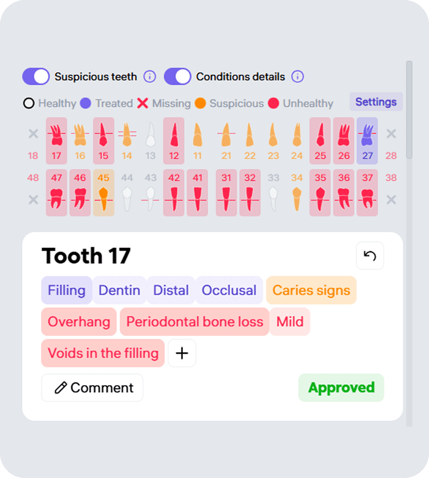Click lower molar tooth 36 icon
429x478 pixels.
point(344,193)
